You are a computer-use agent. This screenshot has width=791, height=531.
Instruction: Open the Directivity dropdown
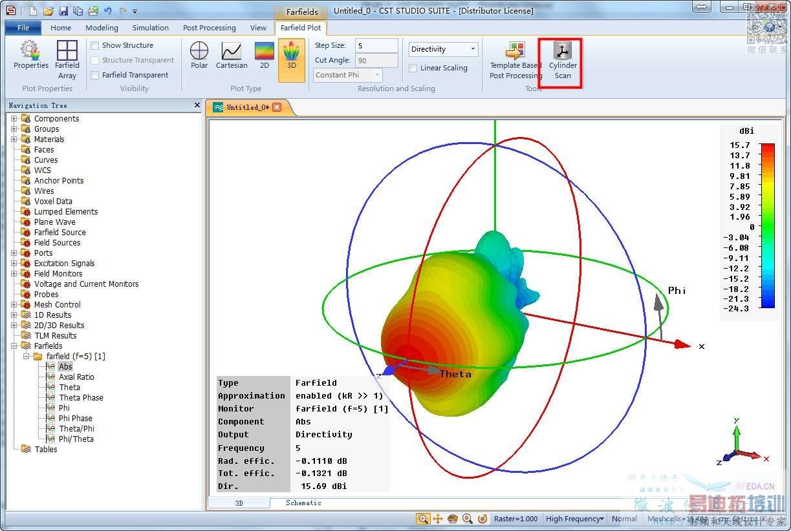(444, 49)
